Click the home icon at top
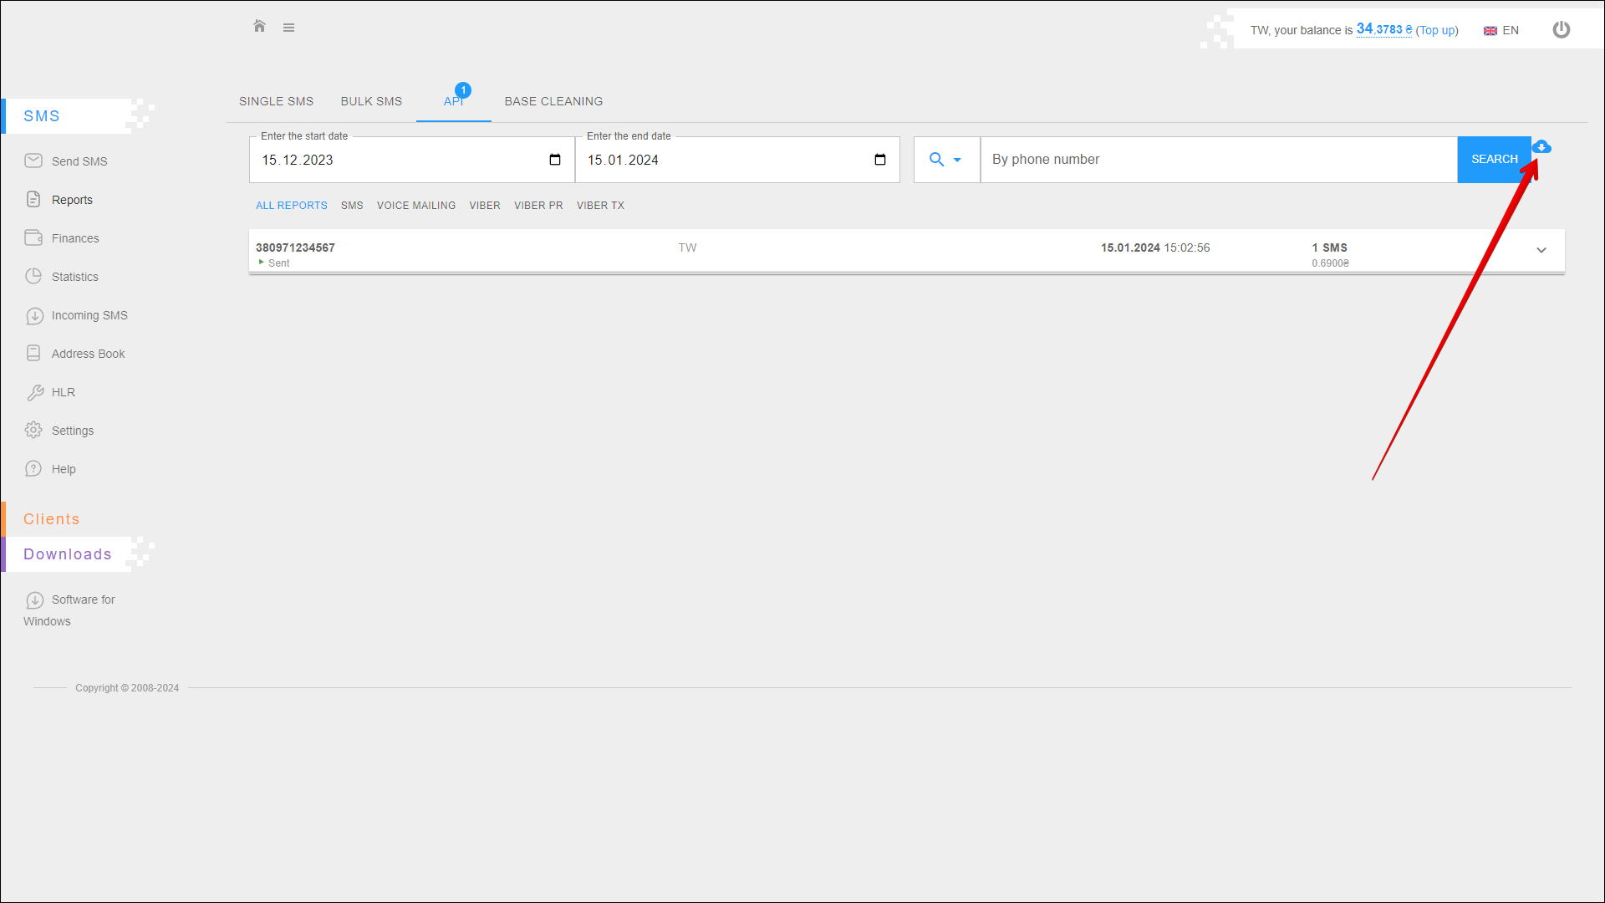The height and width of the screenshot is (903, 1605). pyautogui.click(x=259, y=27)
